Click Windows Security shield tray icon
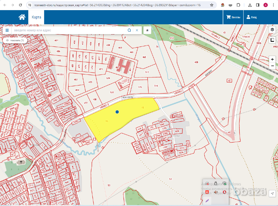The width and height of the screenshot is (278, 206). [225, 184]
